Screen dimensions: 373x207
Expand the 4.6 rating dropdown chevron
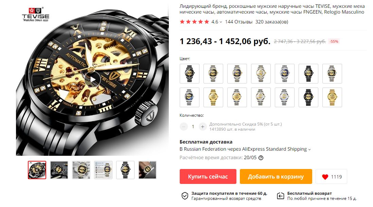[x=221, y=22]
